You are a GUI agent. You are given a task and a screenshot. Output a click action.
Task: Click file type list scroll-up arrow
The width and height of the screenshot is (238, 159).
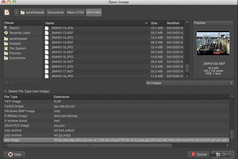[x=232, y=96]
